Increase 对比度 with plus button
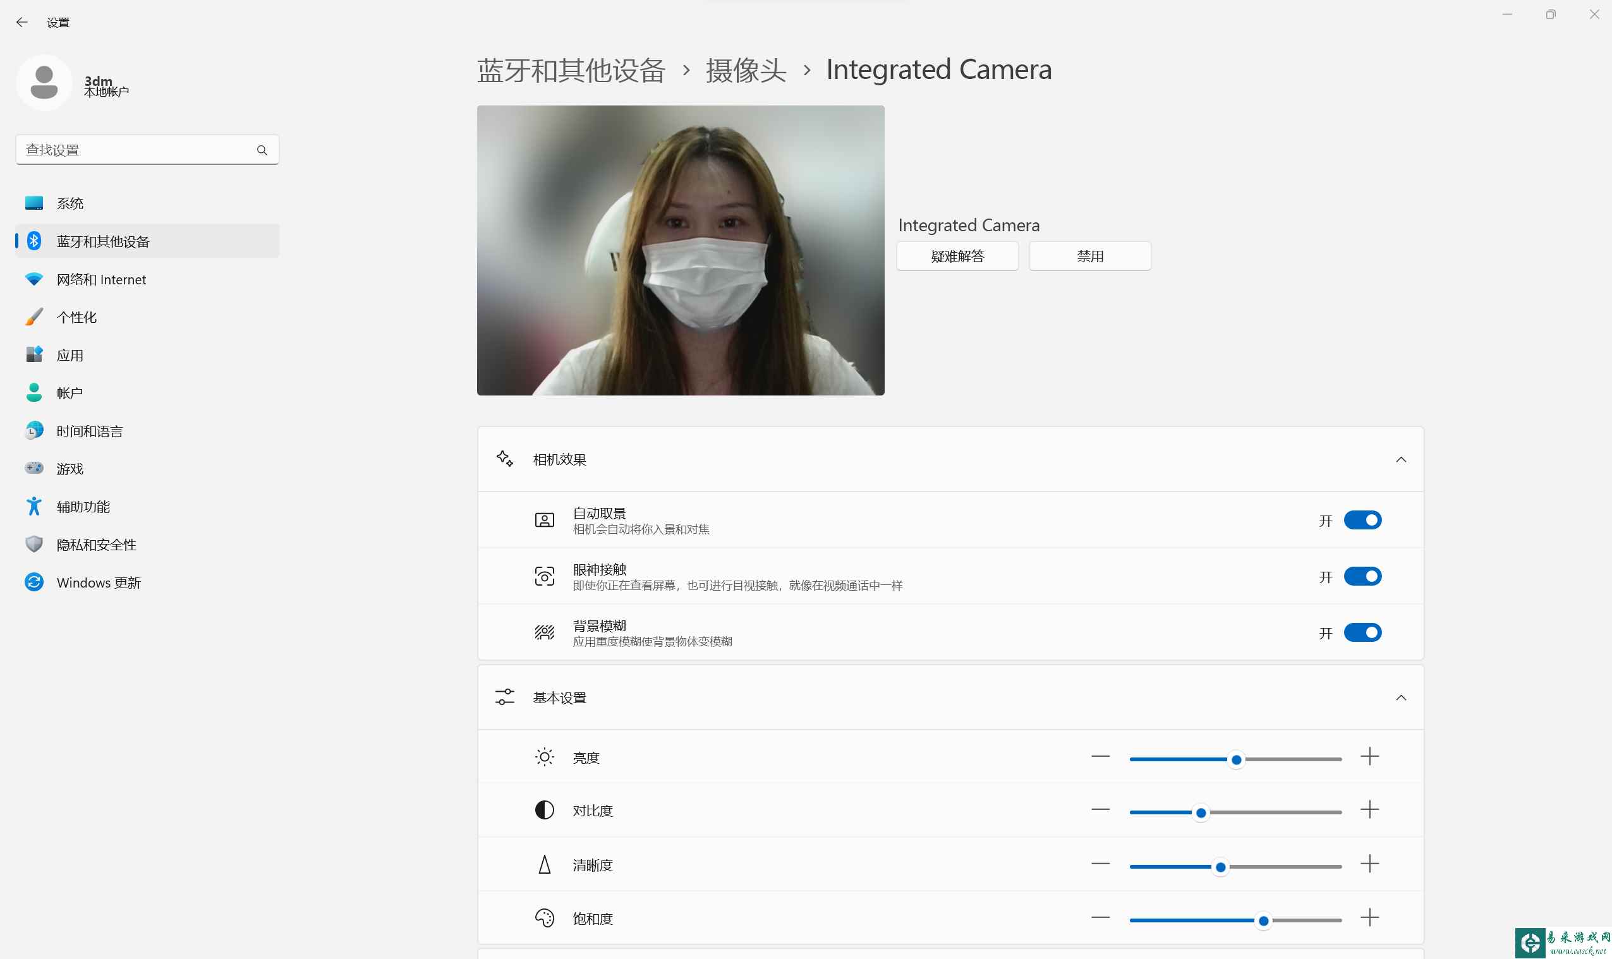1612x959 pixels. click(x=1369, y=809)
